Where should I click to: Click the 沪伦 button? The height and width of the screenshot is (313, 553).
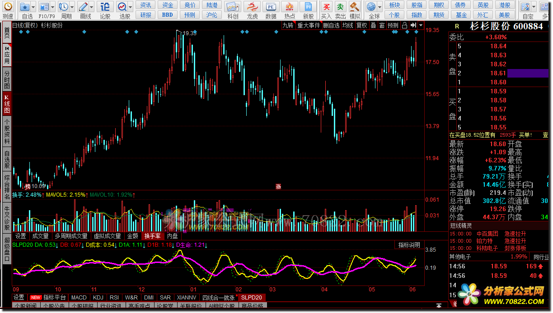[211, 15]
